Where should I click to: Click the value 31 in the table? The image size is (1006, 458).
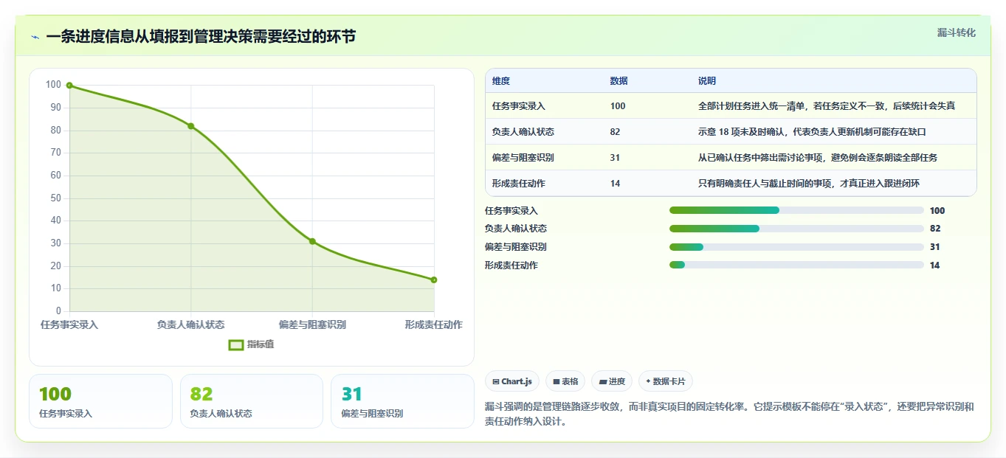(x=616, y=158)
